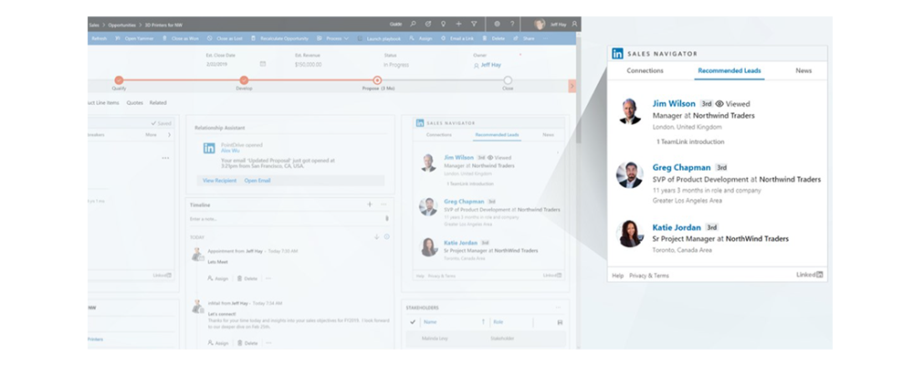Open the calendar picker beside Est. Close Date
This screenshot has width=913, height=365.
[263, 64]
